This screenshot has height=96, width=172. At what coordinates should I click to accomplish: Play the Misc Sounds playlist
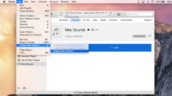[x=89, y=30]
